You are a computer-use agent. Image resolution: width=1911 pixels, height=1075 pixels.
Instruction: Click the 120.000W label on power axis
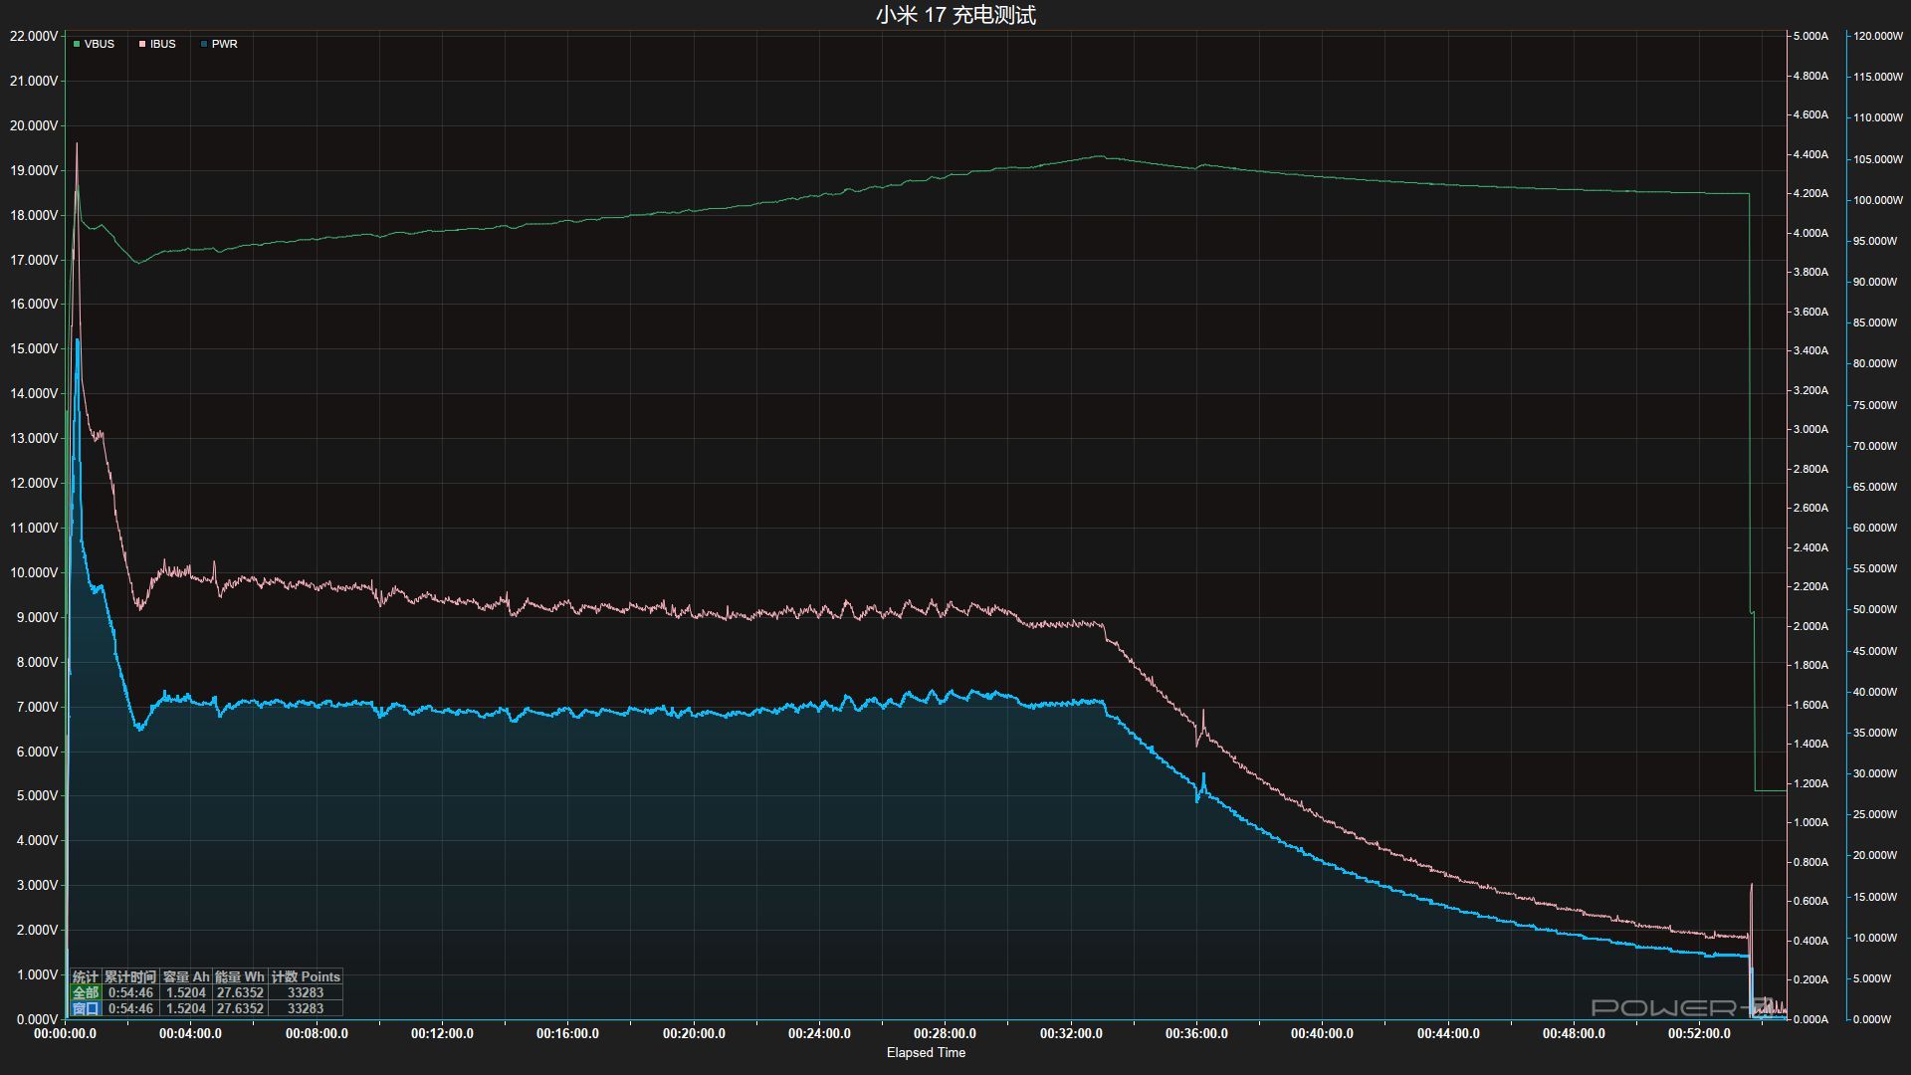pos(1877,36)
